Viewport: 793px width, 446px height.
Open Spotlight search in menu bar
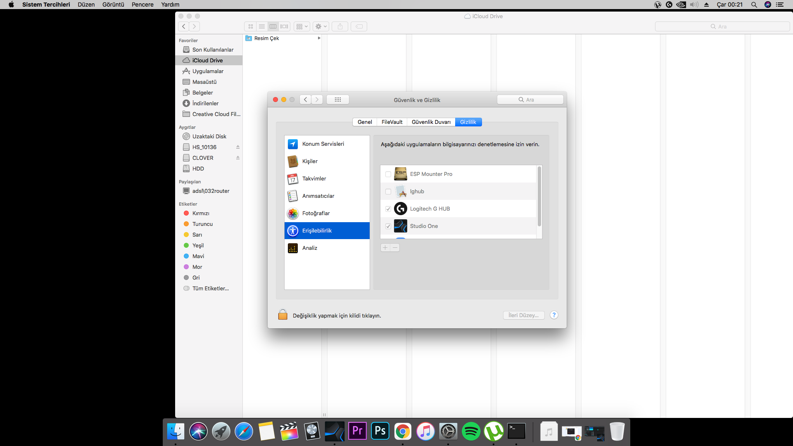point(754,5)
